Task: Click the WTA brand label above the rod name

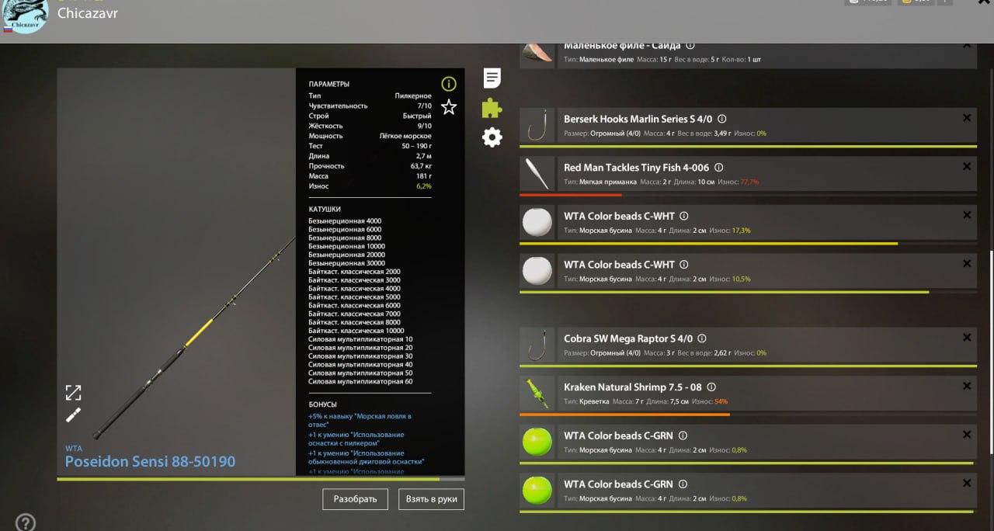Action: click(x=73, y=449)
